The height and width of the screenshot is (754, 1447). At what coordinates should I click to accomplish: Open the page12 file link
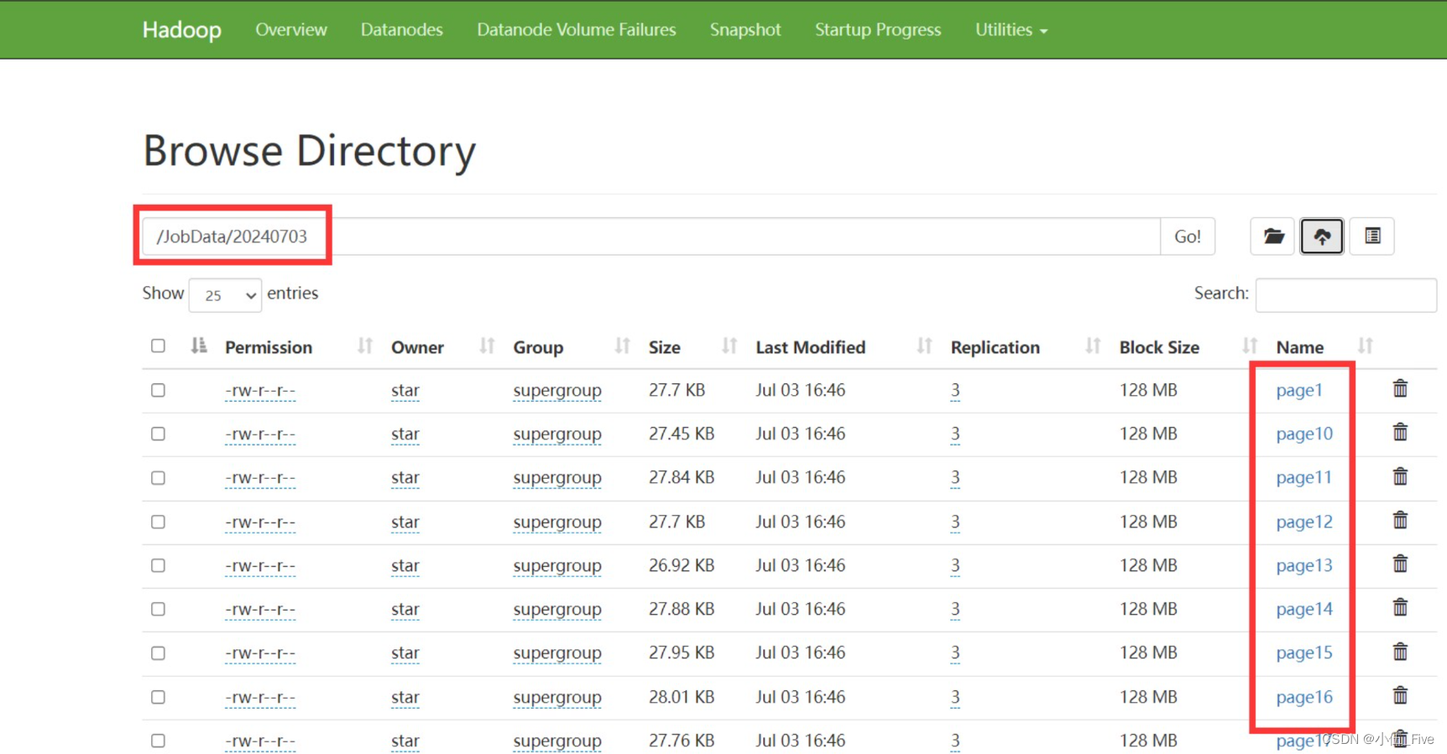pyautogui.click(x=1304, y=522)
